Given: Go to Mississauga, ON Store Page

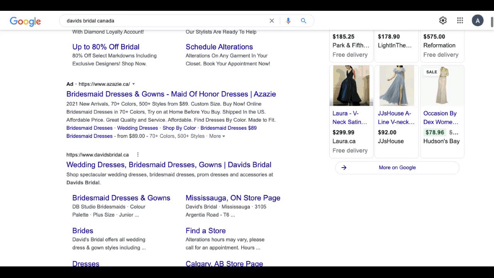Looking at the screenshot, I should [233, 198].
